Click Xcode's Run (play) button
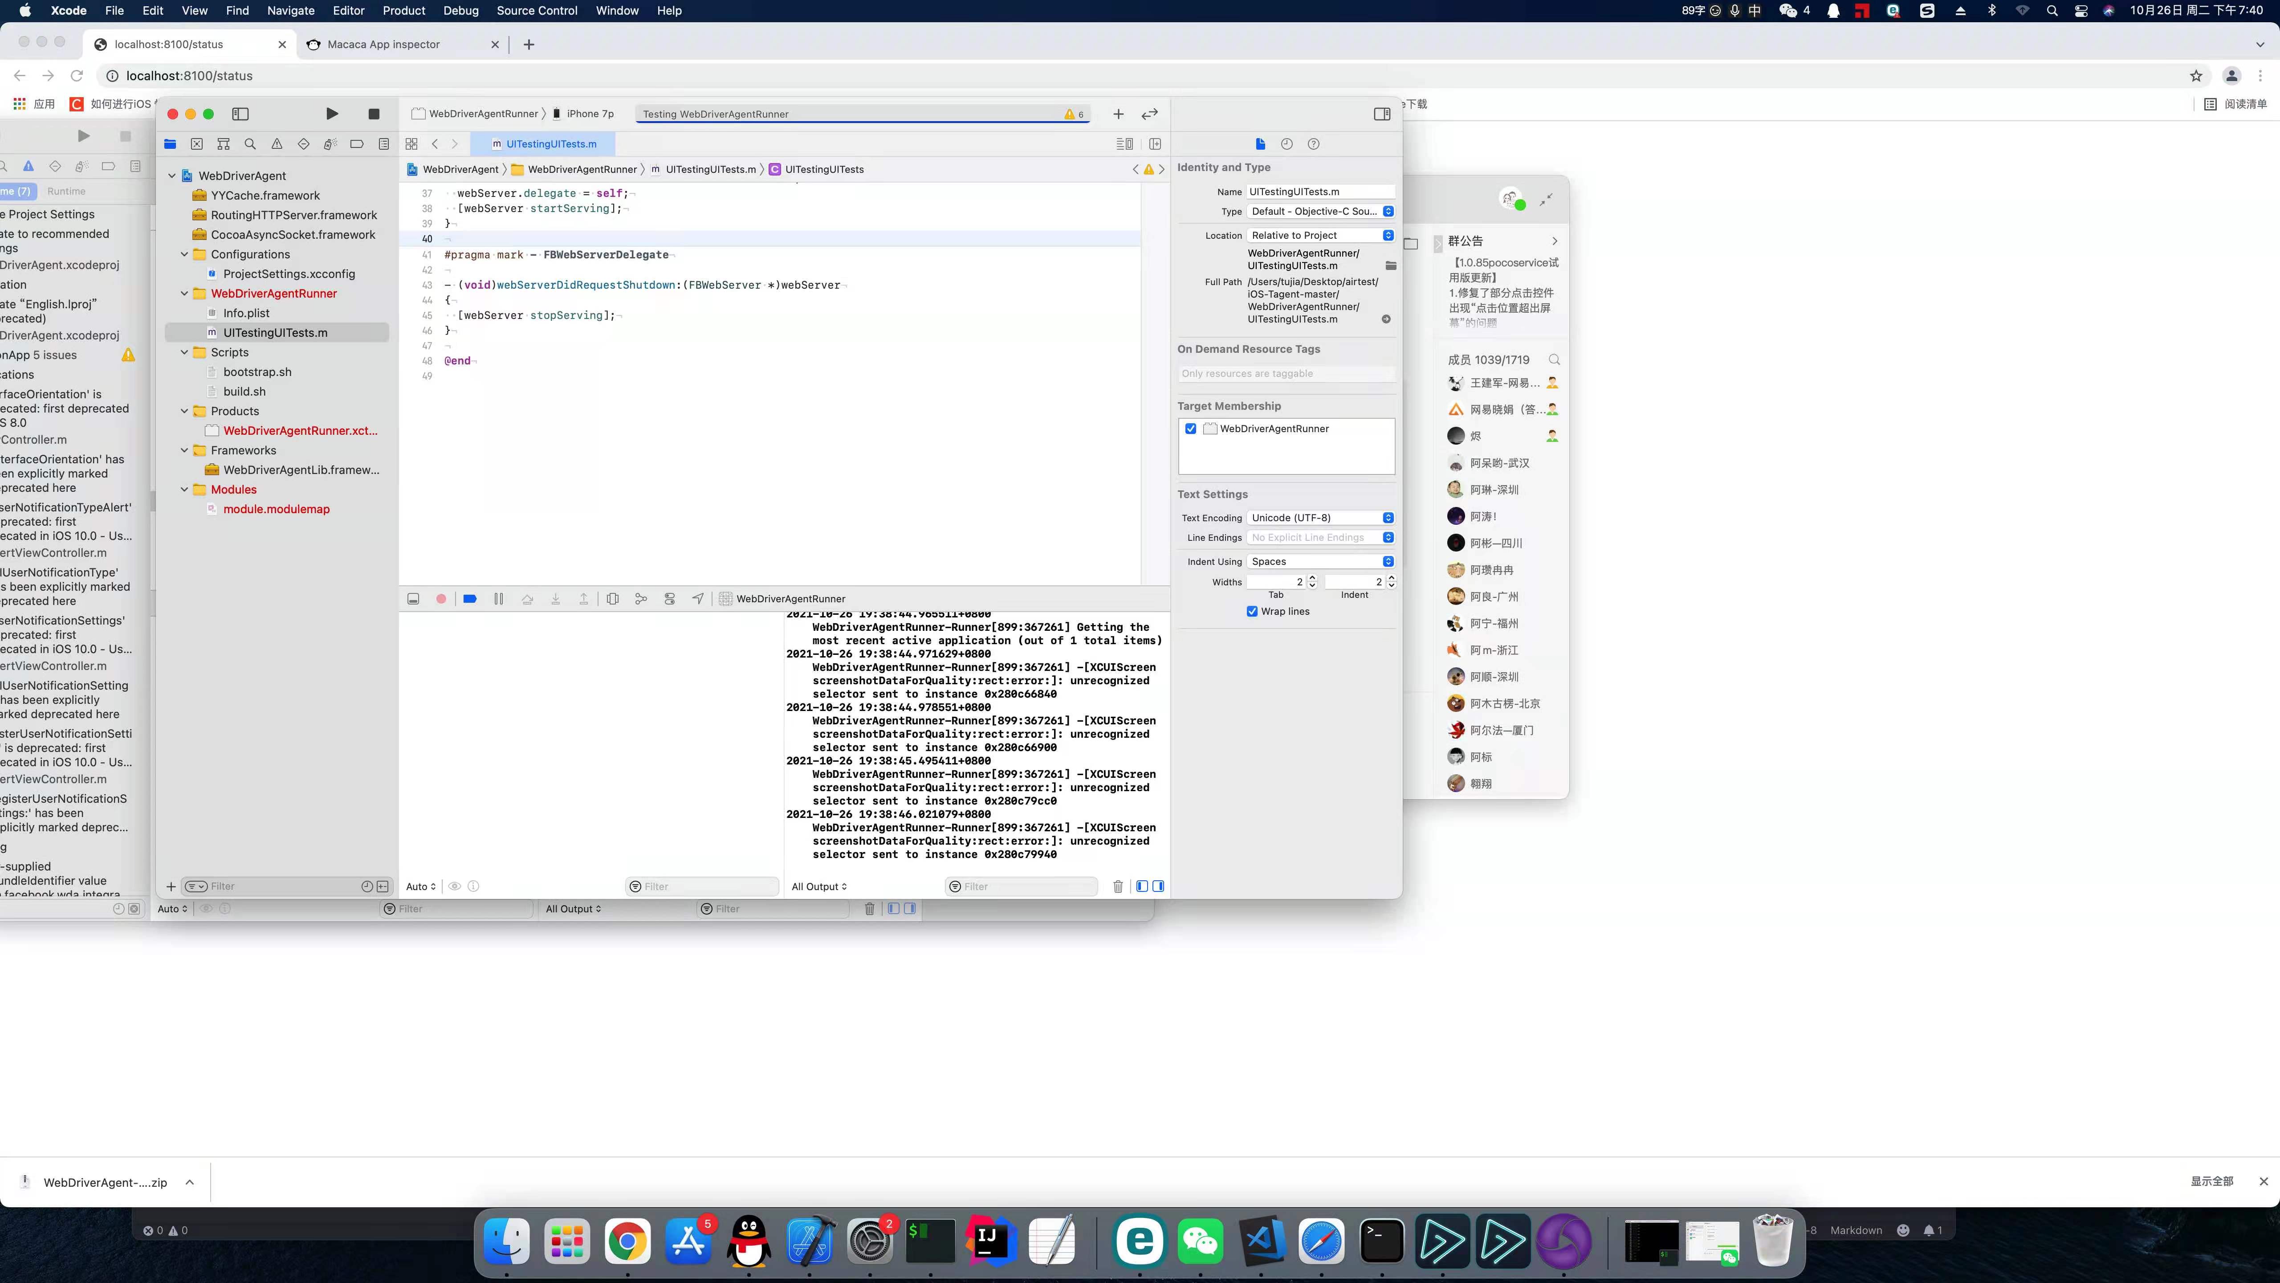This screenshot has height=1283, width=2280. (331, 113)
